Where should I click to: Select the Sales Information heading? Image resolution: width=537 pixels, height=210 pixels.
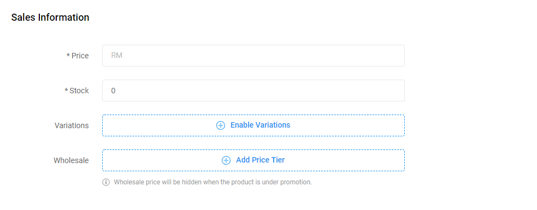50,17
